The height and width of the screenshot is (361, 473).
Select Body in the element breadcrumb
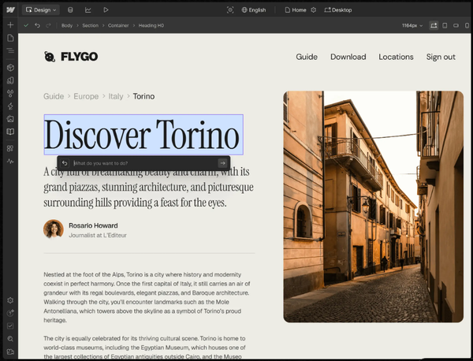pos(67,26)
